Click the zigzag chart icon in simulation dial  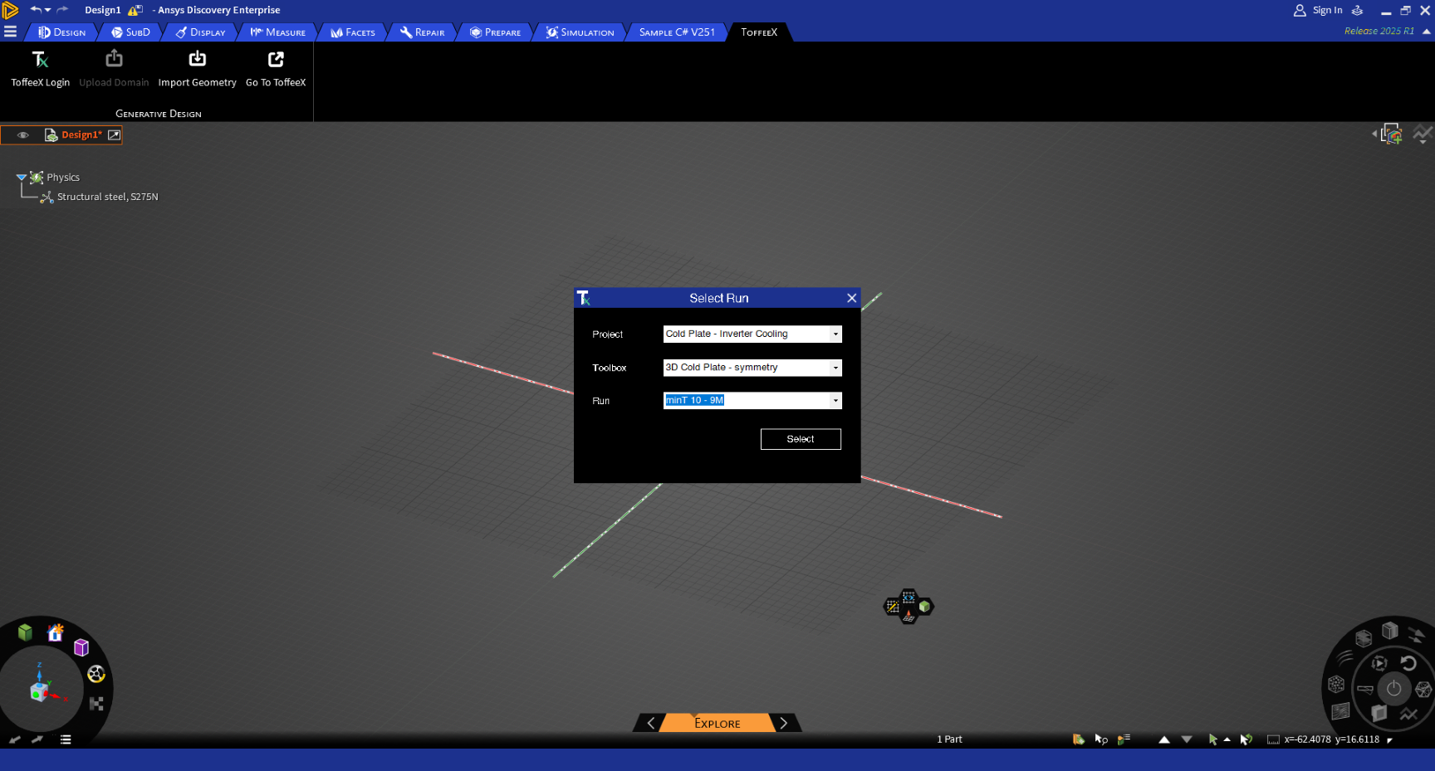pyautogui.click(x=1408, y=714)
